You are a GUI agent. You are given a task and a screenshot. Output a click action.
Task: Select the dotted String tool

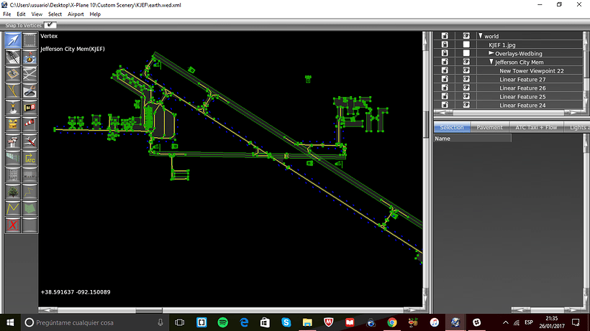point(29,192)
